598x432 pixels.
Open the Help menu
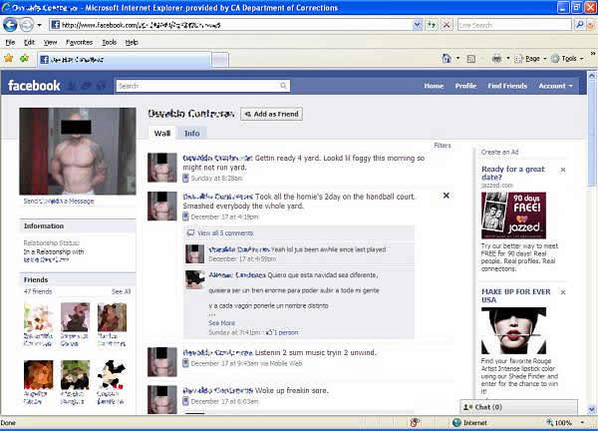pyautogui.click(x=132, y=42)
